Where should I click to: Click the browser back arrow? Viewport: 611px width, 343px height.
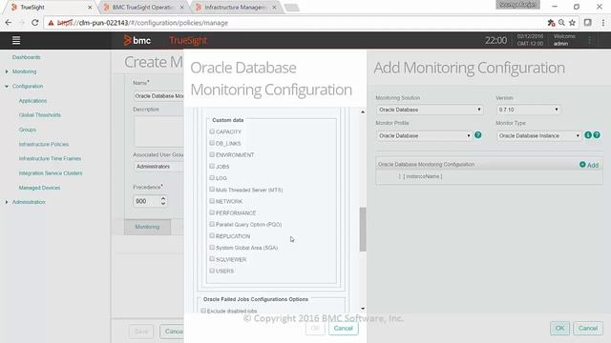click(x=9, y=23)
